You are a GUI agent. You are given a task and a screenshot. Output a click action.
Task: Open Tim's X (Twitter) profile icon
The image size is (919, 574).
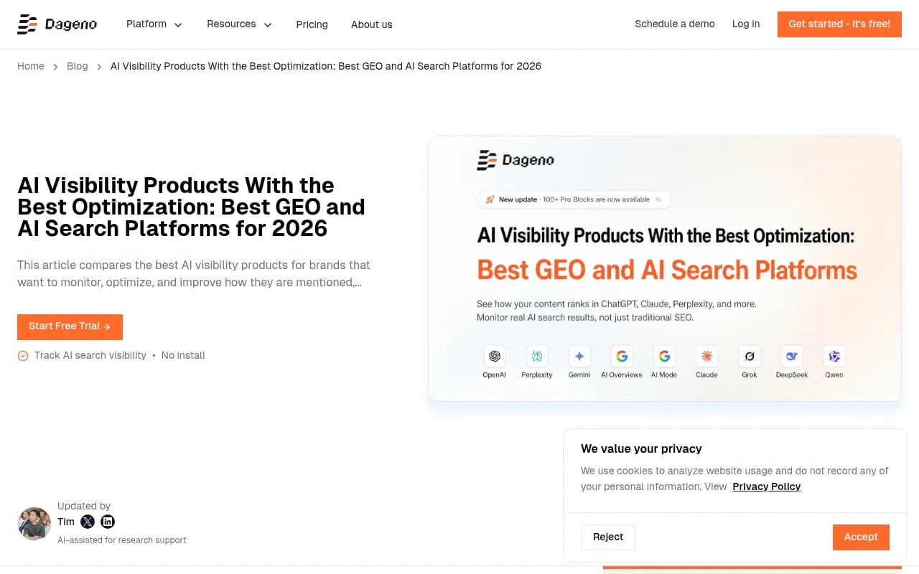tap(88, 522)
